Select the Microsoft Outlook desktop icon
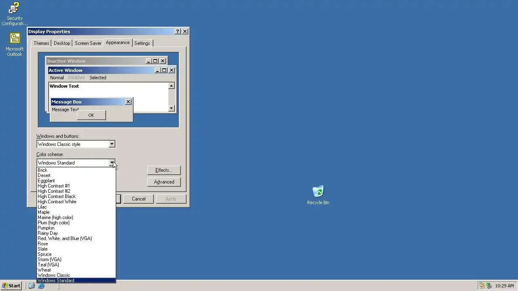Screen dimensions: 518x291 [15, 44]
